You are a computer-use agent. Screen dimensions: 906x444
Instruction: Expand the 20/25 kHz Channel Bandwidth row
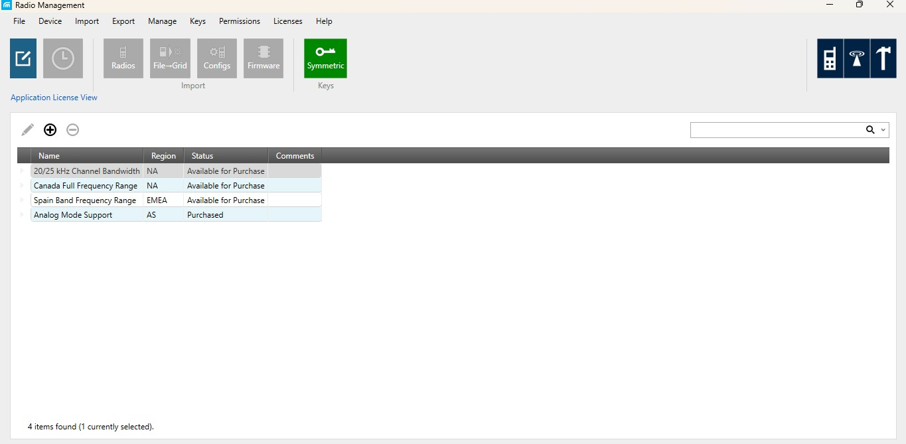(x=22, y=171)
